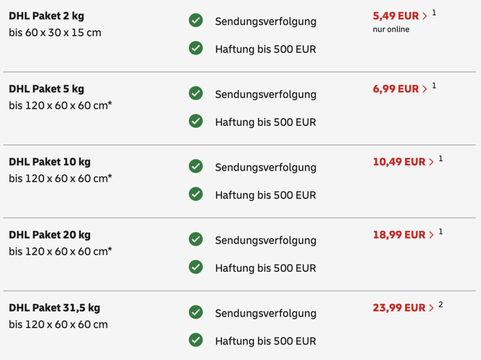Click the Sendungsverfolgung checkmark icon for DHL Paket 31,5 kg
Screen dimensions: 481x360
click(x=195, y=312)
